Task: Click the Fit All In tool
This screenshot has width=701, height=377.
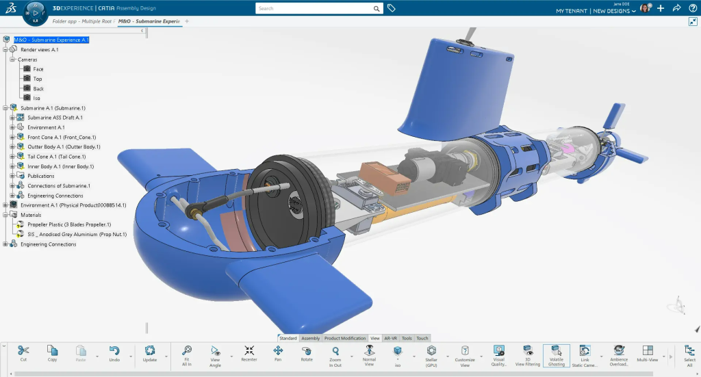Action: pyautogui.click(x=187, y=353)
